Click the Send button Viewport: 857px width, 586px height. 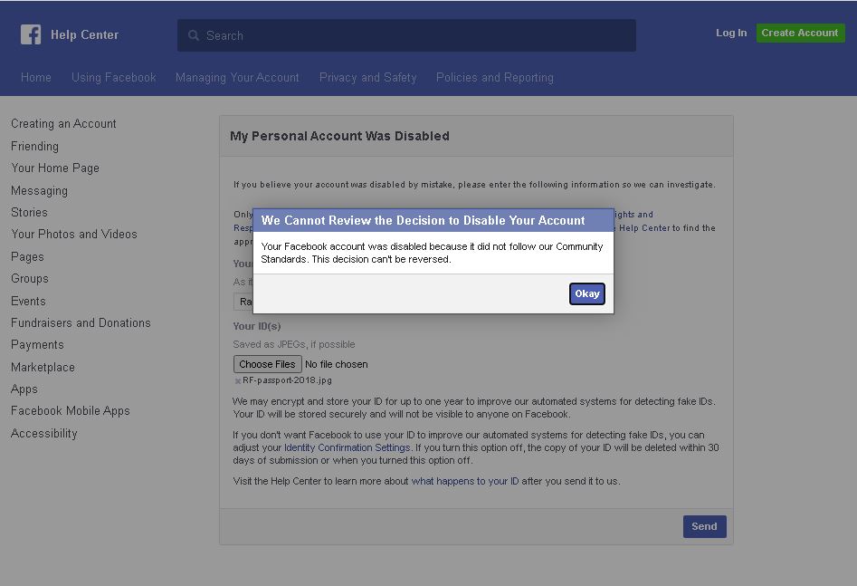704,526
